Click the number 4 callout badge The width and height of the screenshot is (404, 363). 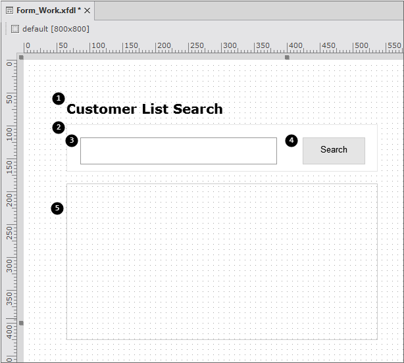pos(291,140)
